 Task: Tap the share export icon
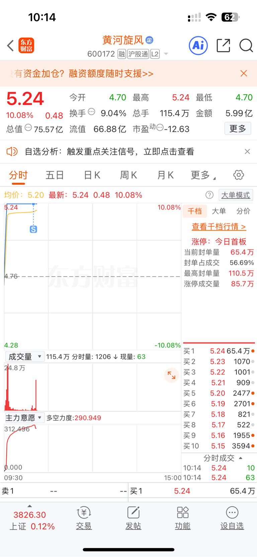pyautogui.click(x=223, y=46)
